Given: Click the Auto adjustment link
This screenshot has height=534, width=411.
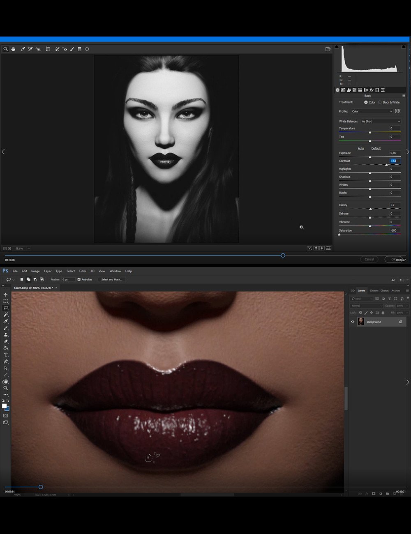Looking at the screenshot, I should pyautogui.click(x=361, y=148).
